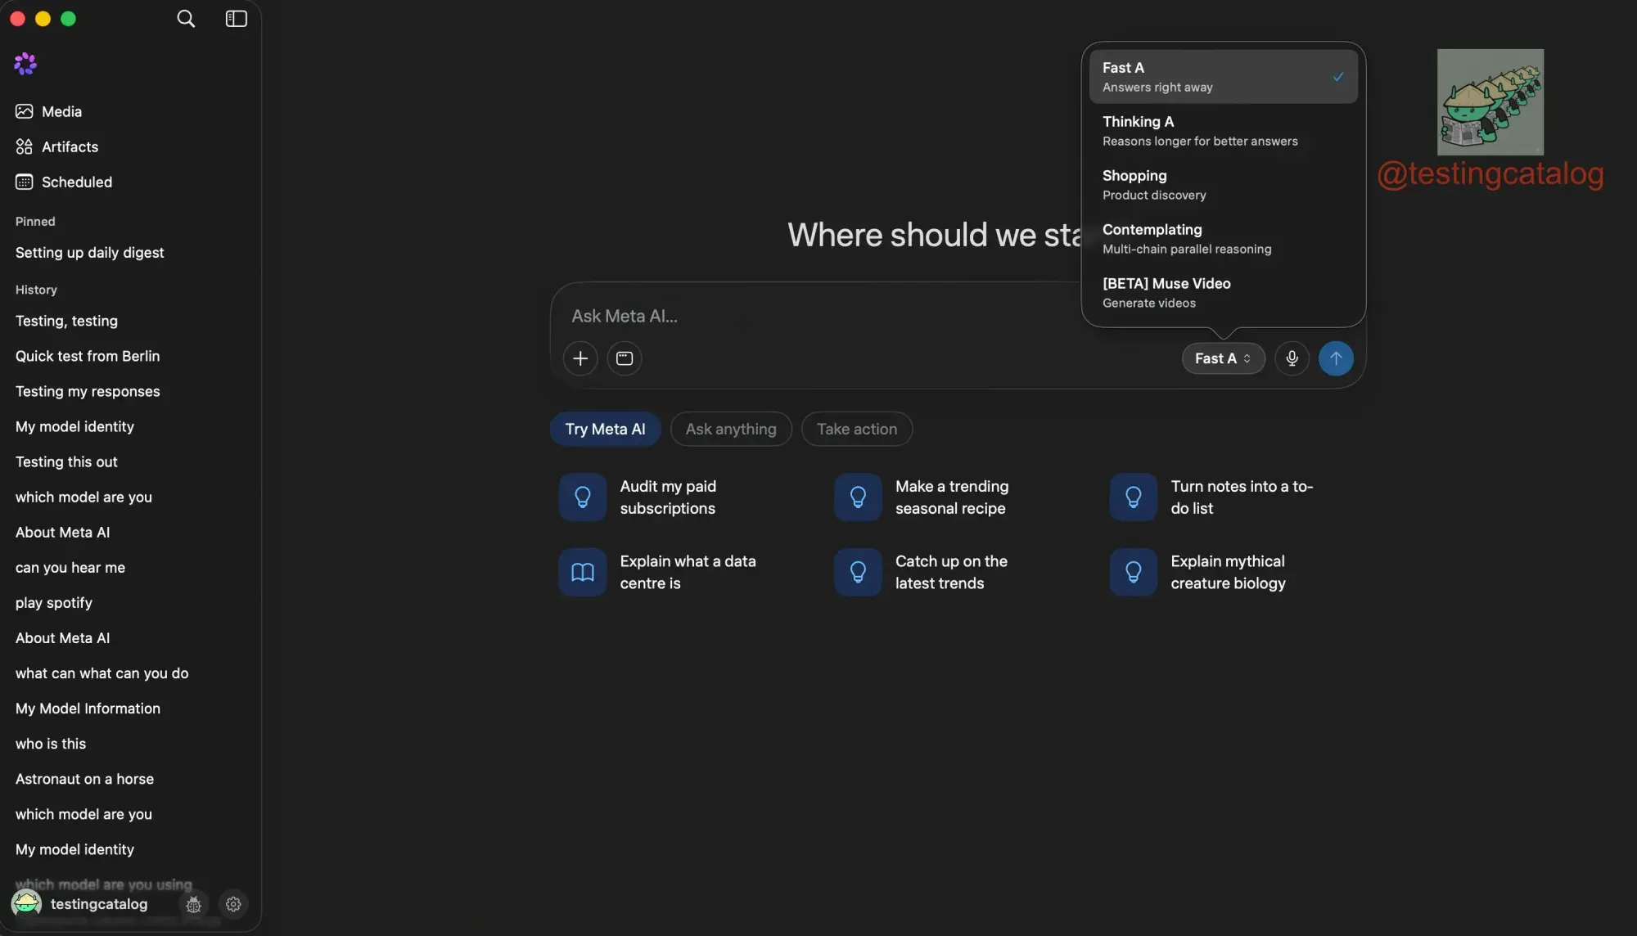Screen dimensions: 1637x936
Task: Switch to Ask anything tab
Action: 731,429
